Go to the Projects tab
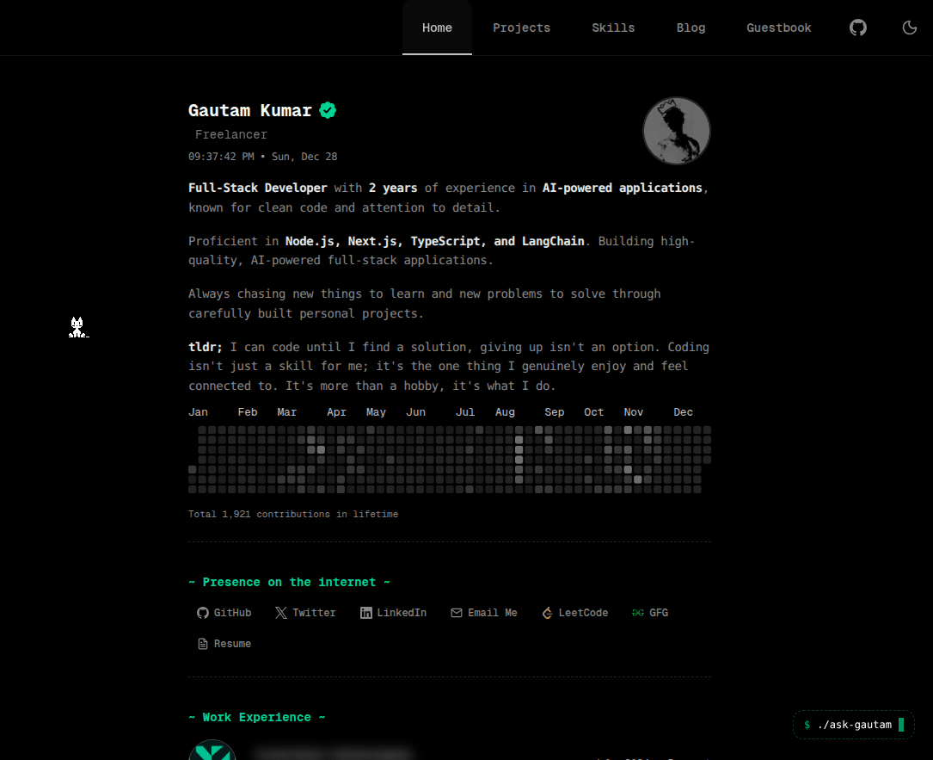Viewport: 933px width, 760px height. 521,28
